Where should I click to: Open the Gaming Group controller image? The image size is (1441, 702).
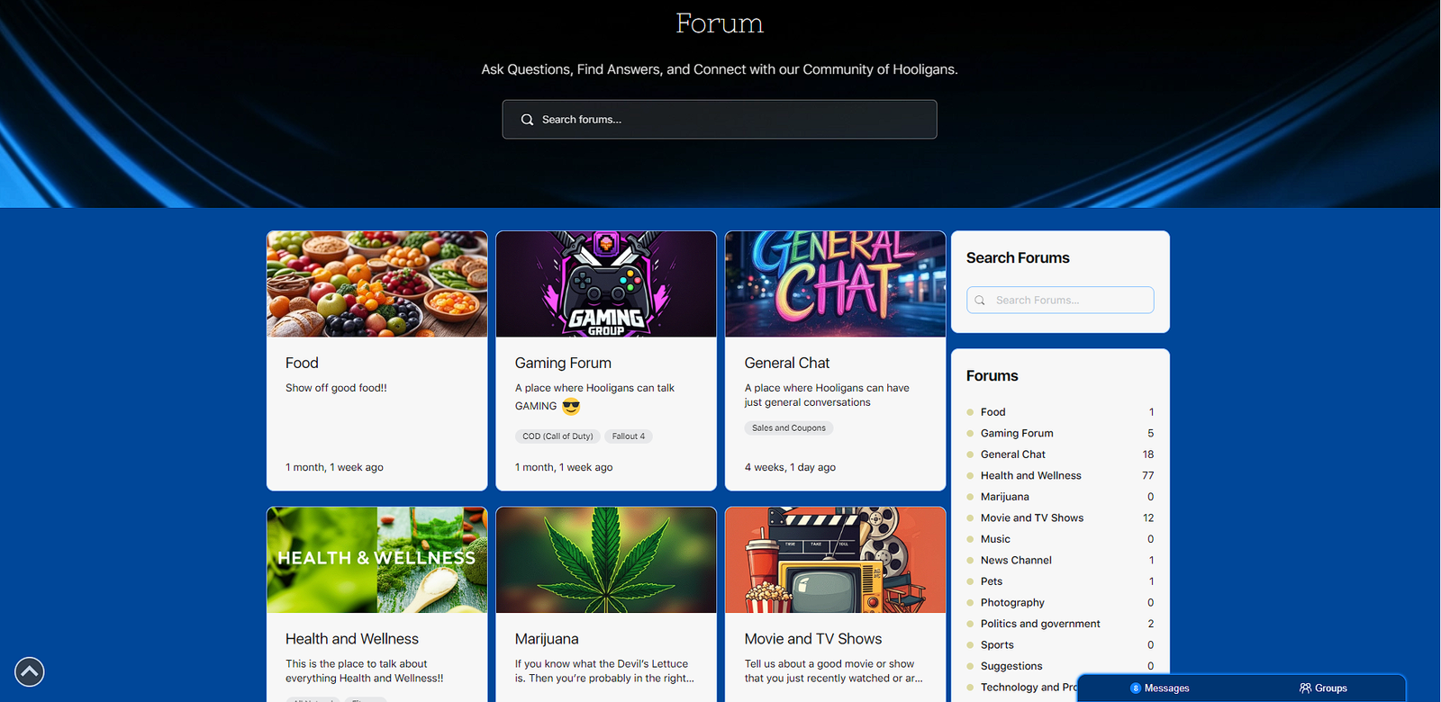coord(606,284)
